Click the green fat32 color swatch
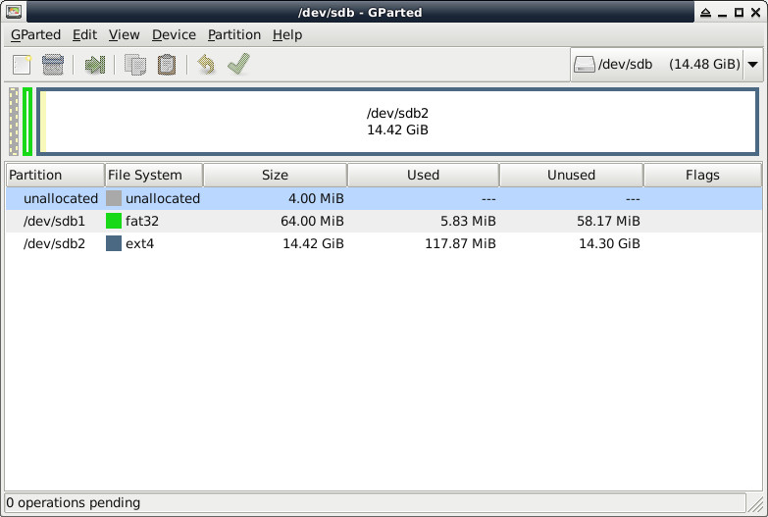The height and width of the screenshot is (517, 768). 114,221
